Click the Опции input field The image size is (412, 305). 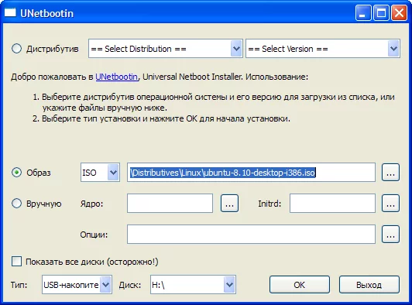point(251,234)
